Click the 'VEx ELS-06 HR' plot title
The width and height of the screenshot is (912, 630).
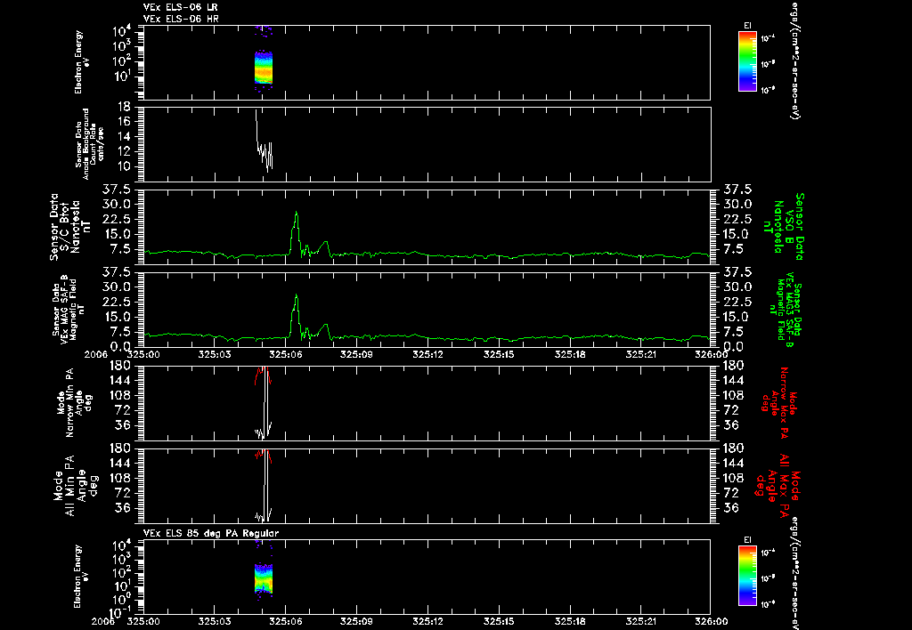tap(181, 20)
